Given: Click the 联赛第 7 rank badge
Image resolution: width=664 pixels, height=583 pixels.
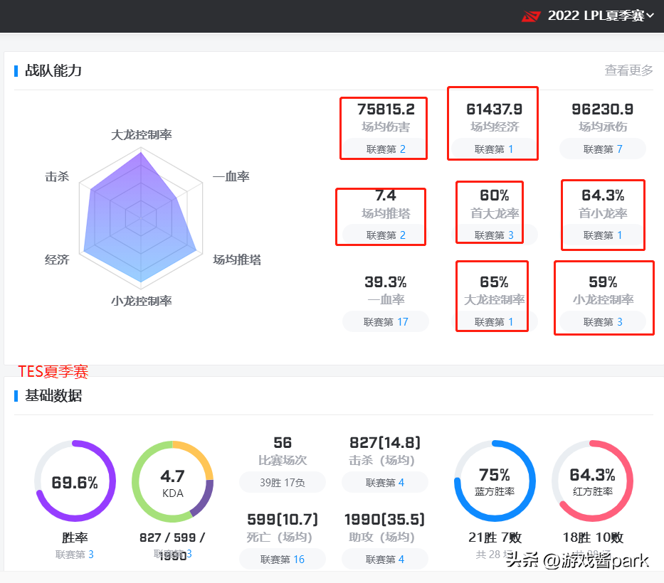Looking at the screenshot, I should [603, 149].
